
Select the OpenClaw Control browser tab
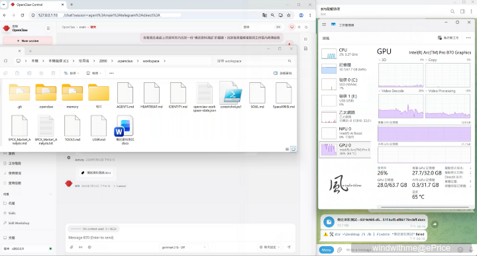coord(37,5)
